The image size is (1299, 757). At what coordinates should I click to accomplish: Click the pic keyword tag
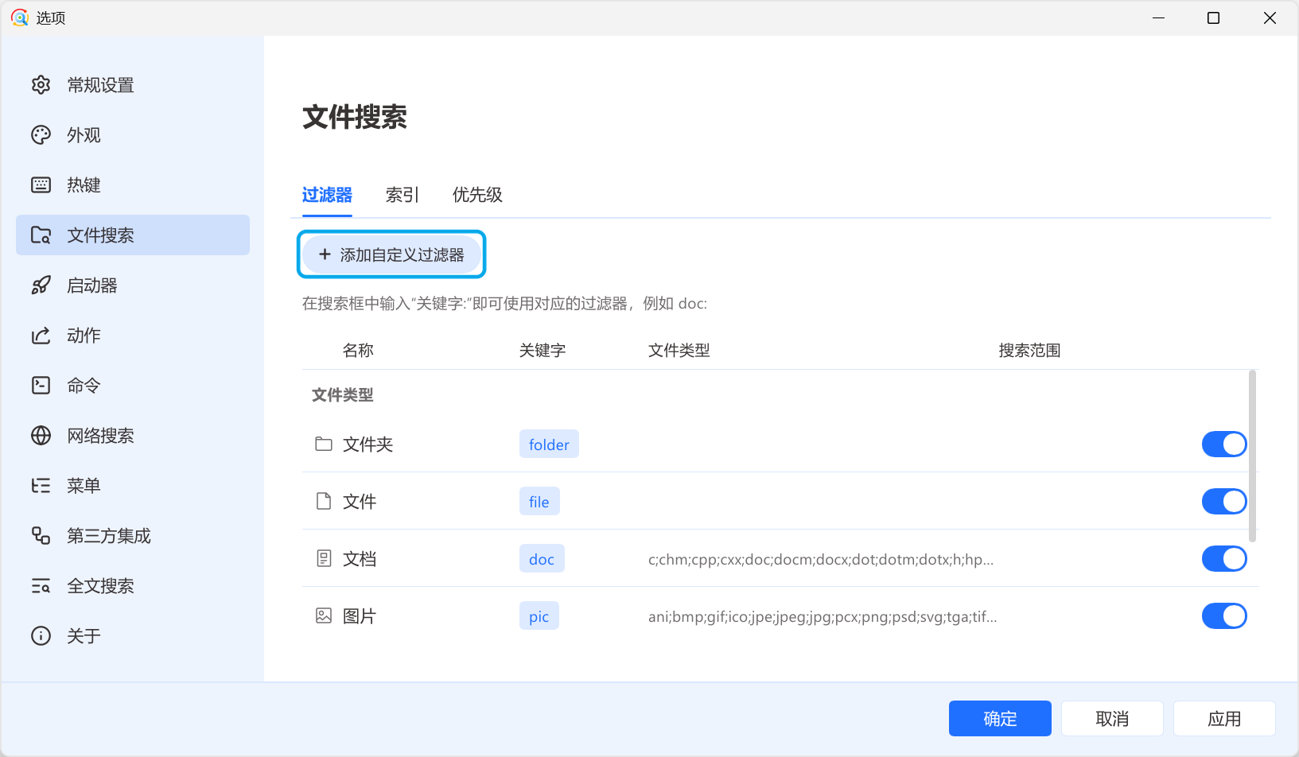(539, 616)
